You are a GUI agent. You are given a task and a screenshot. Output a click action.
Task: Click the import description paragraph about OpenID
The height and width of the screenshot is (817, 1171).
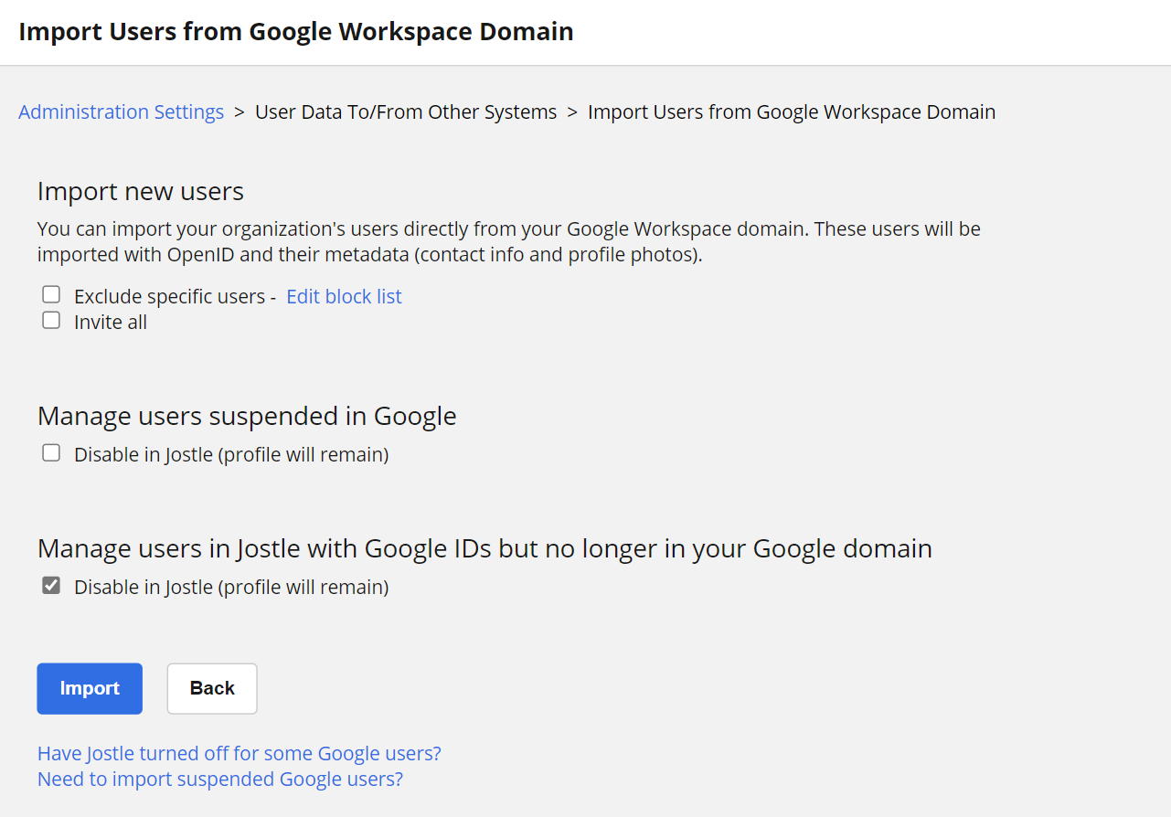[509, 241]
